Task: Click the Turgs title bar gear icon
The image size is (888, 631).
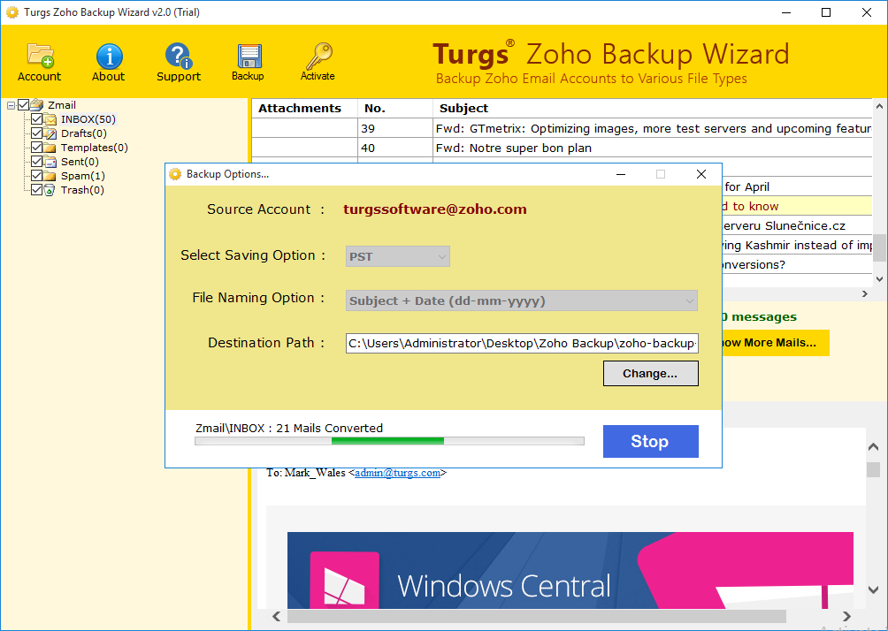Action: point(11,12)
